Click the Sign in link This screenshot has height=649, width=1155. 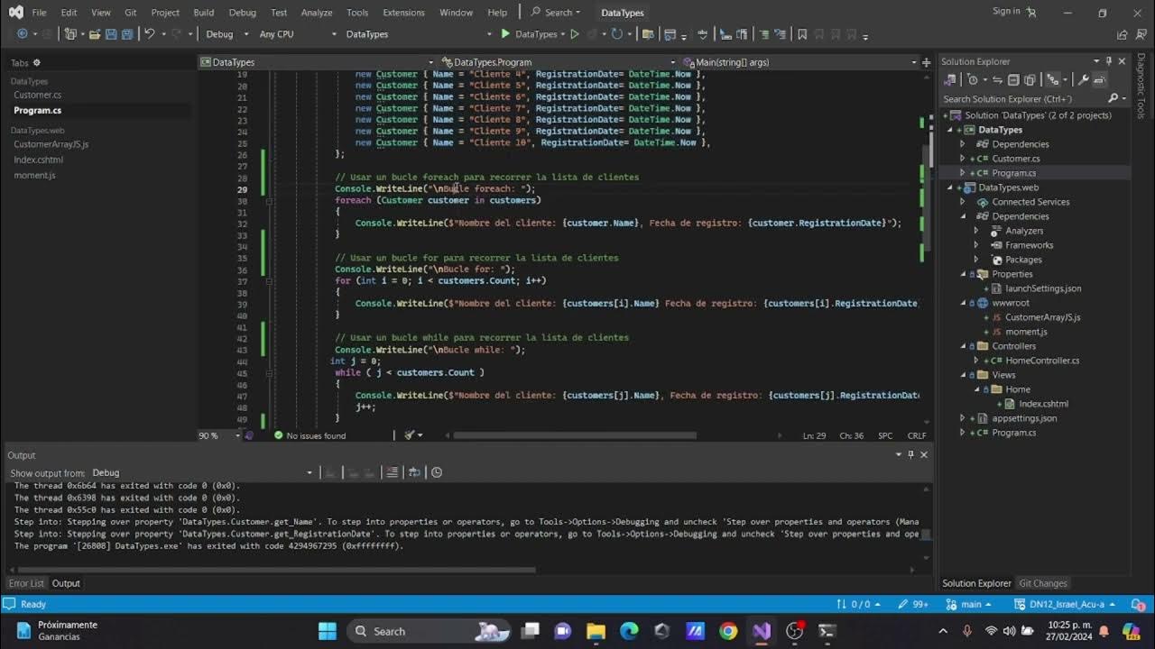click(x=1006, y=11)
